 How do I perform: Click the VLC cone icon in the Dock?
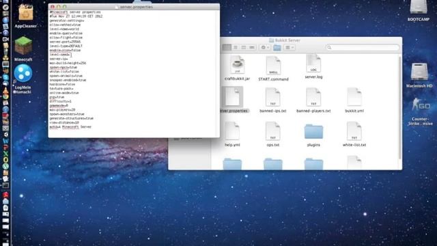pos(5,90)
